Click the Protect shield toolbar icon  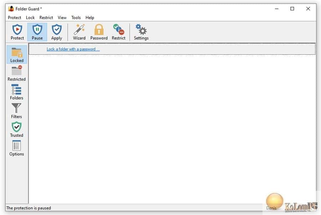(17, 32)
